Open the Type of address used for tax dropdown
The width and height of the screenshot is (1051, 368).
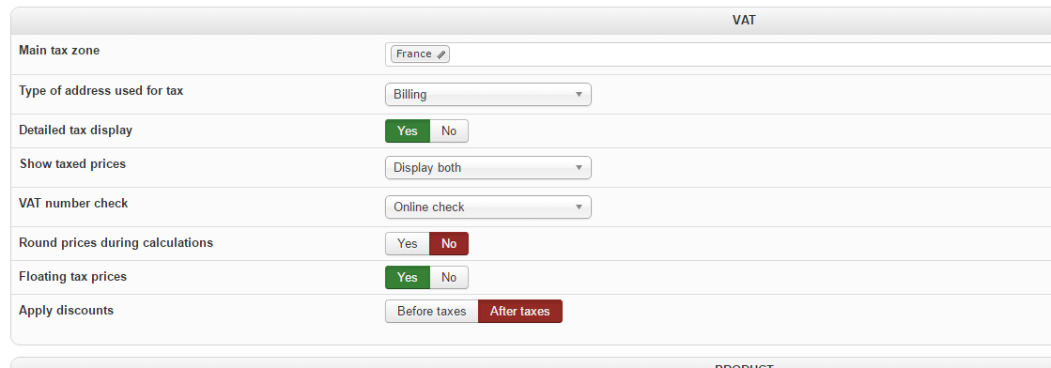click(x=488, y=95)
